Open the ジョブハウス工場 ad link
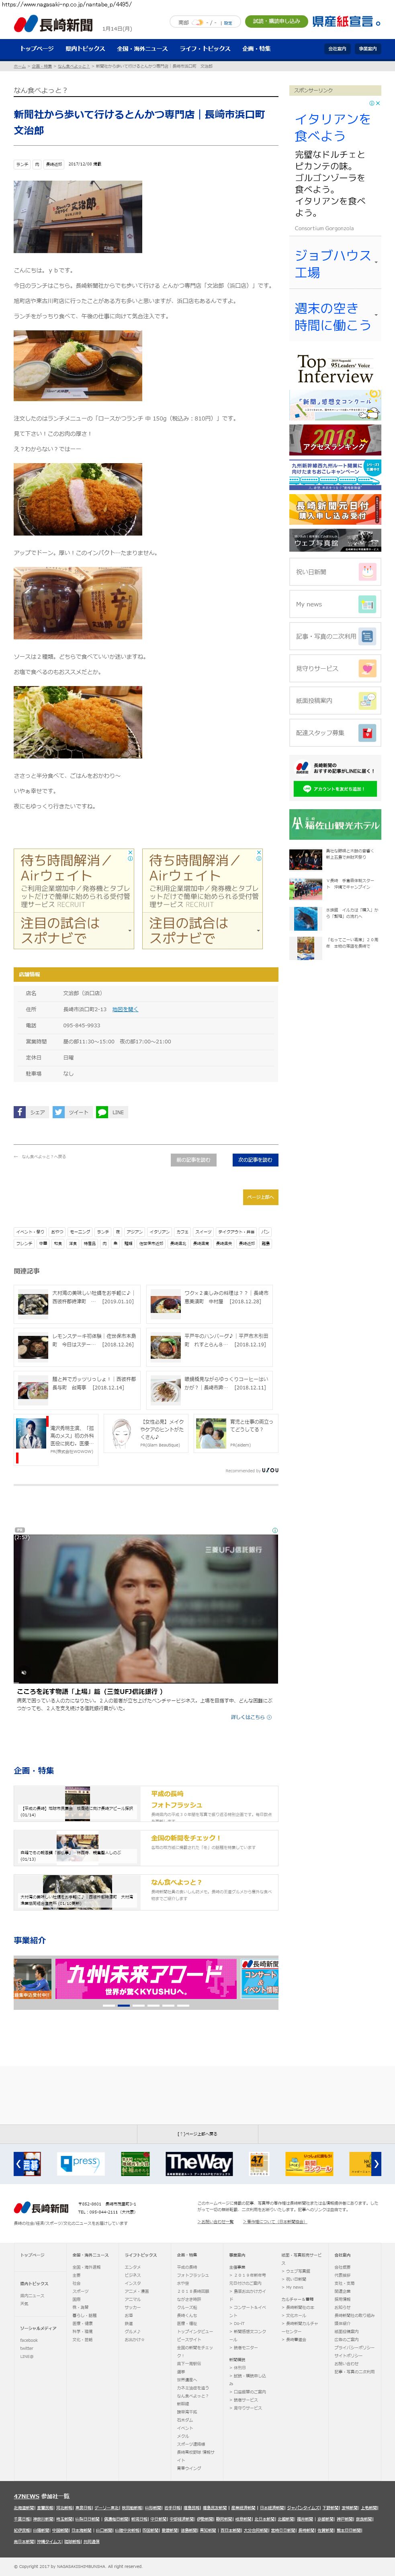 coord(333,264)
